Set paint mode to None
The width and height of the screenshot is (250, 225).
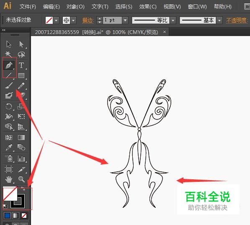(24, 216)
